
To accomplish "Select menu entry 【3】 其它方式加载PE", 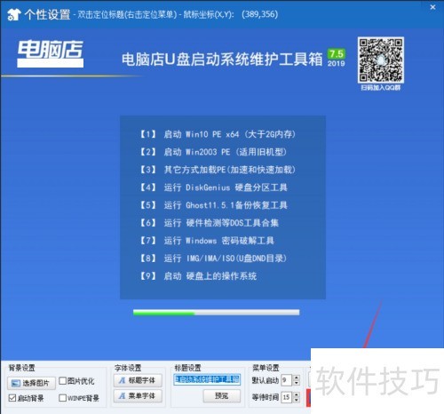I will tap(218, 170).
